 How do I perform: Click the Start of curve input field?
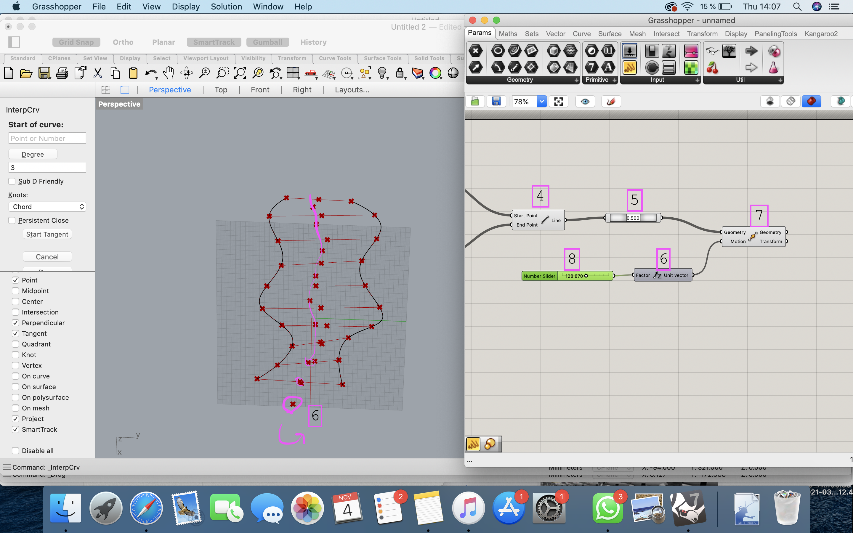[47, 138]
